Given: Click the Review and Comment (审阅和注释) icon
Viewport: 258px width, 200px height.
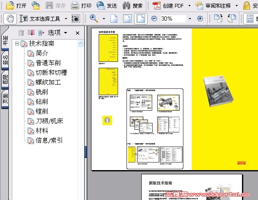Looking at the screenshot, I should (x=199, y=5).
